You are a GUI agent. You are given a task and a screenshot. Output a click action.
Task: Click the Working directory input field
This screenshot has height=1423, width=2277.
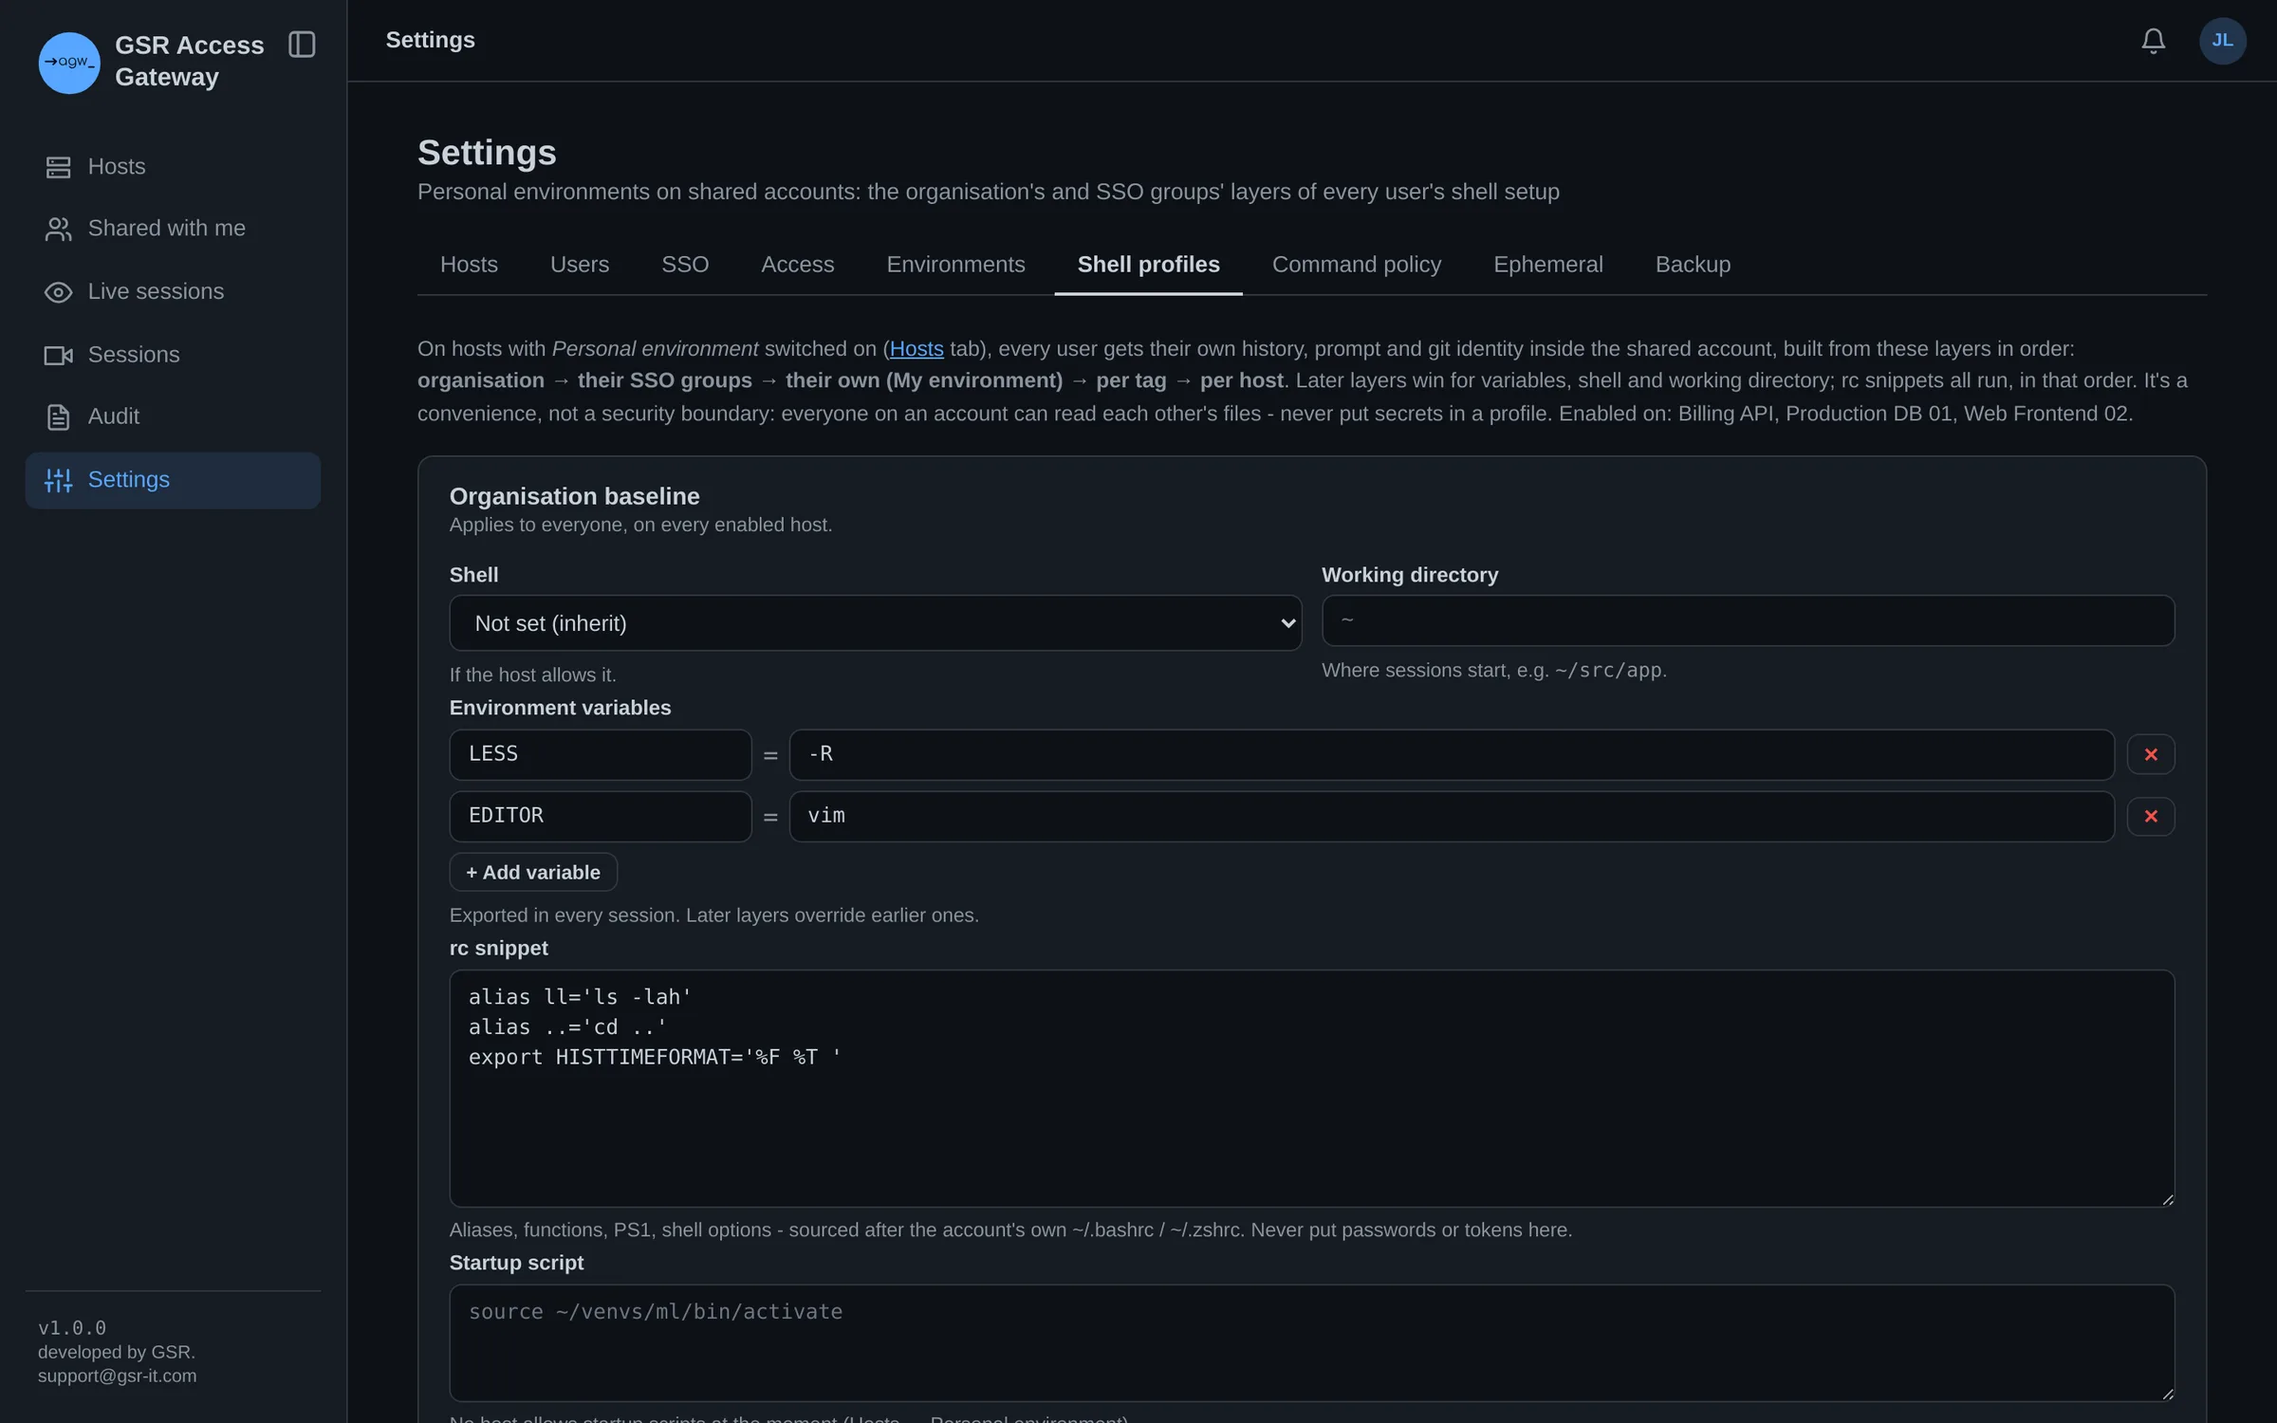[1748, 620]
